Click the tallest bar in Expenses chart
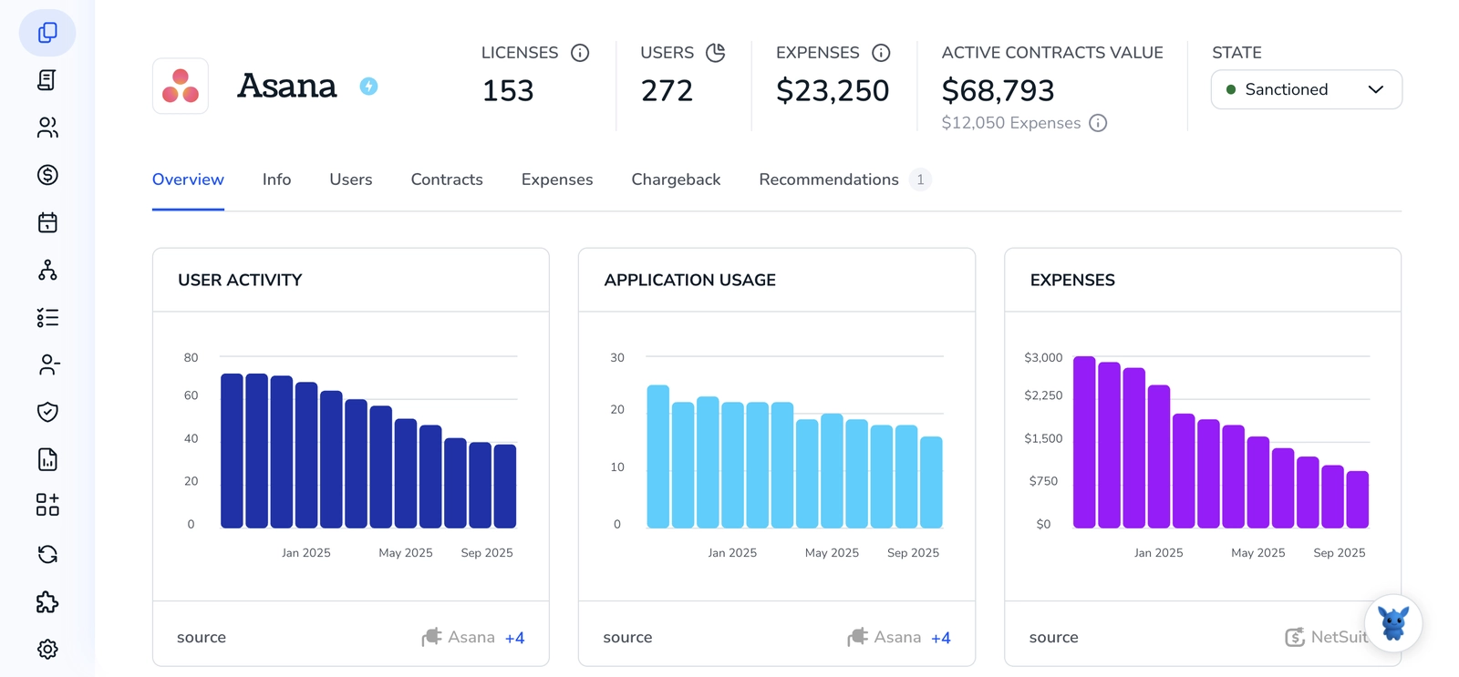The height and width of the screenshot is (677, 1459). pyautogui.click(x=1084, y=442)
